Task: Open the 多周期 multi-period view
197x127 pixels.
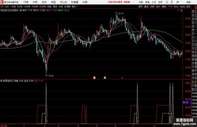Action: (67, 7)
